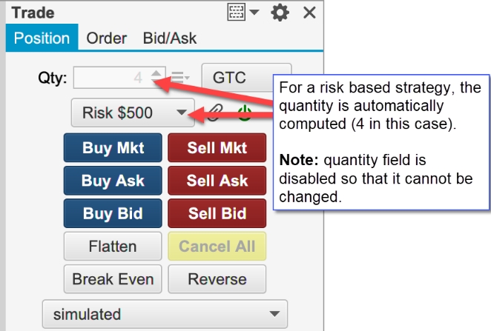Viewport: 491px width, 331px height.
Task: Click the Sell Mkt button
Action: (x=217, y=147)
